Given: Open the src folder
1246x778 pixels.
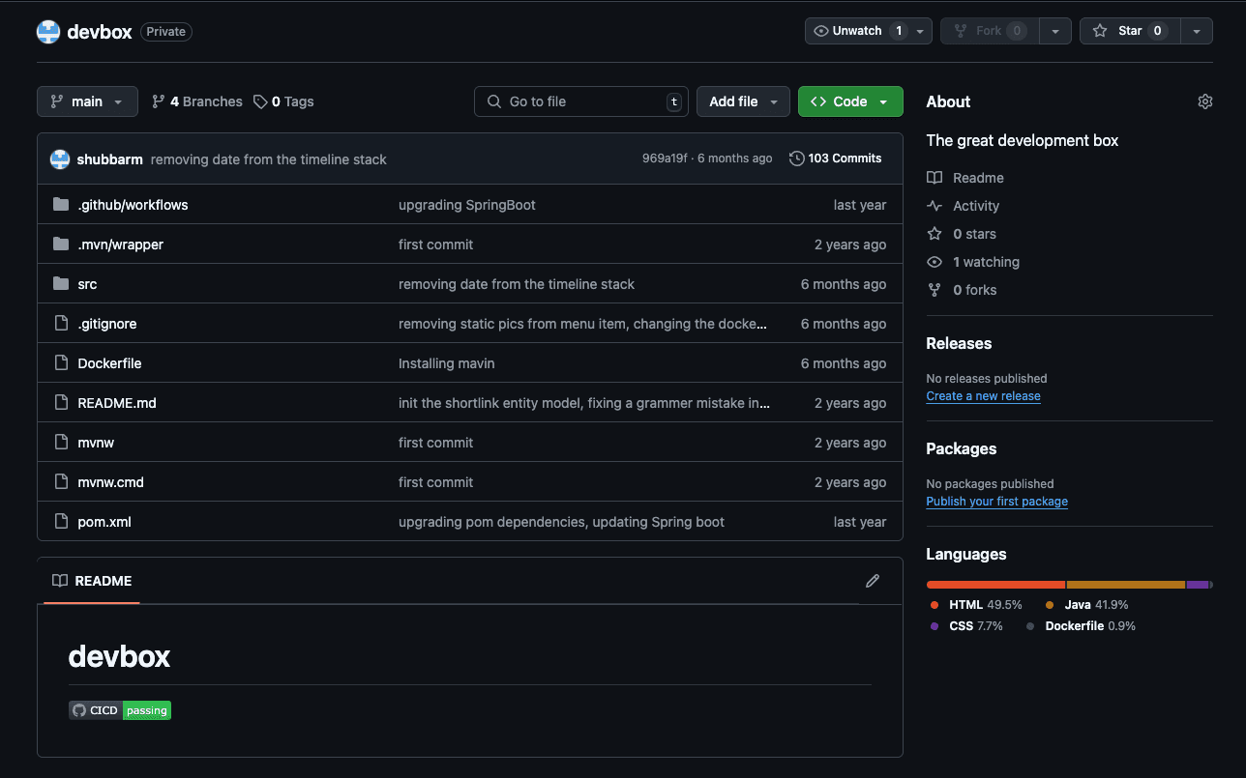Looking at the screenshot, I should pyautogui.click(x=87, y=284).
